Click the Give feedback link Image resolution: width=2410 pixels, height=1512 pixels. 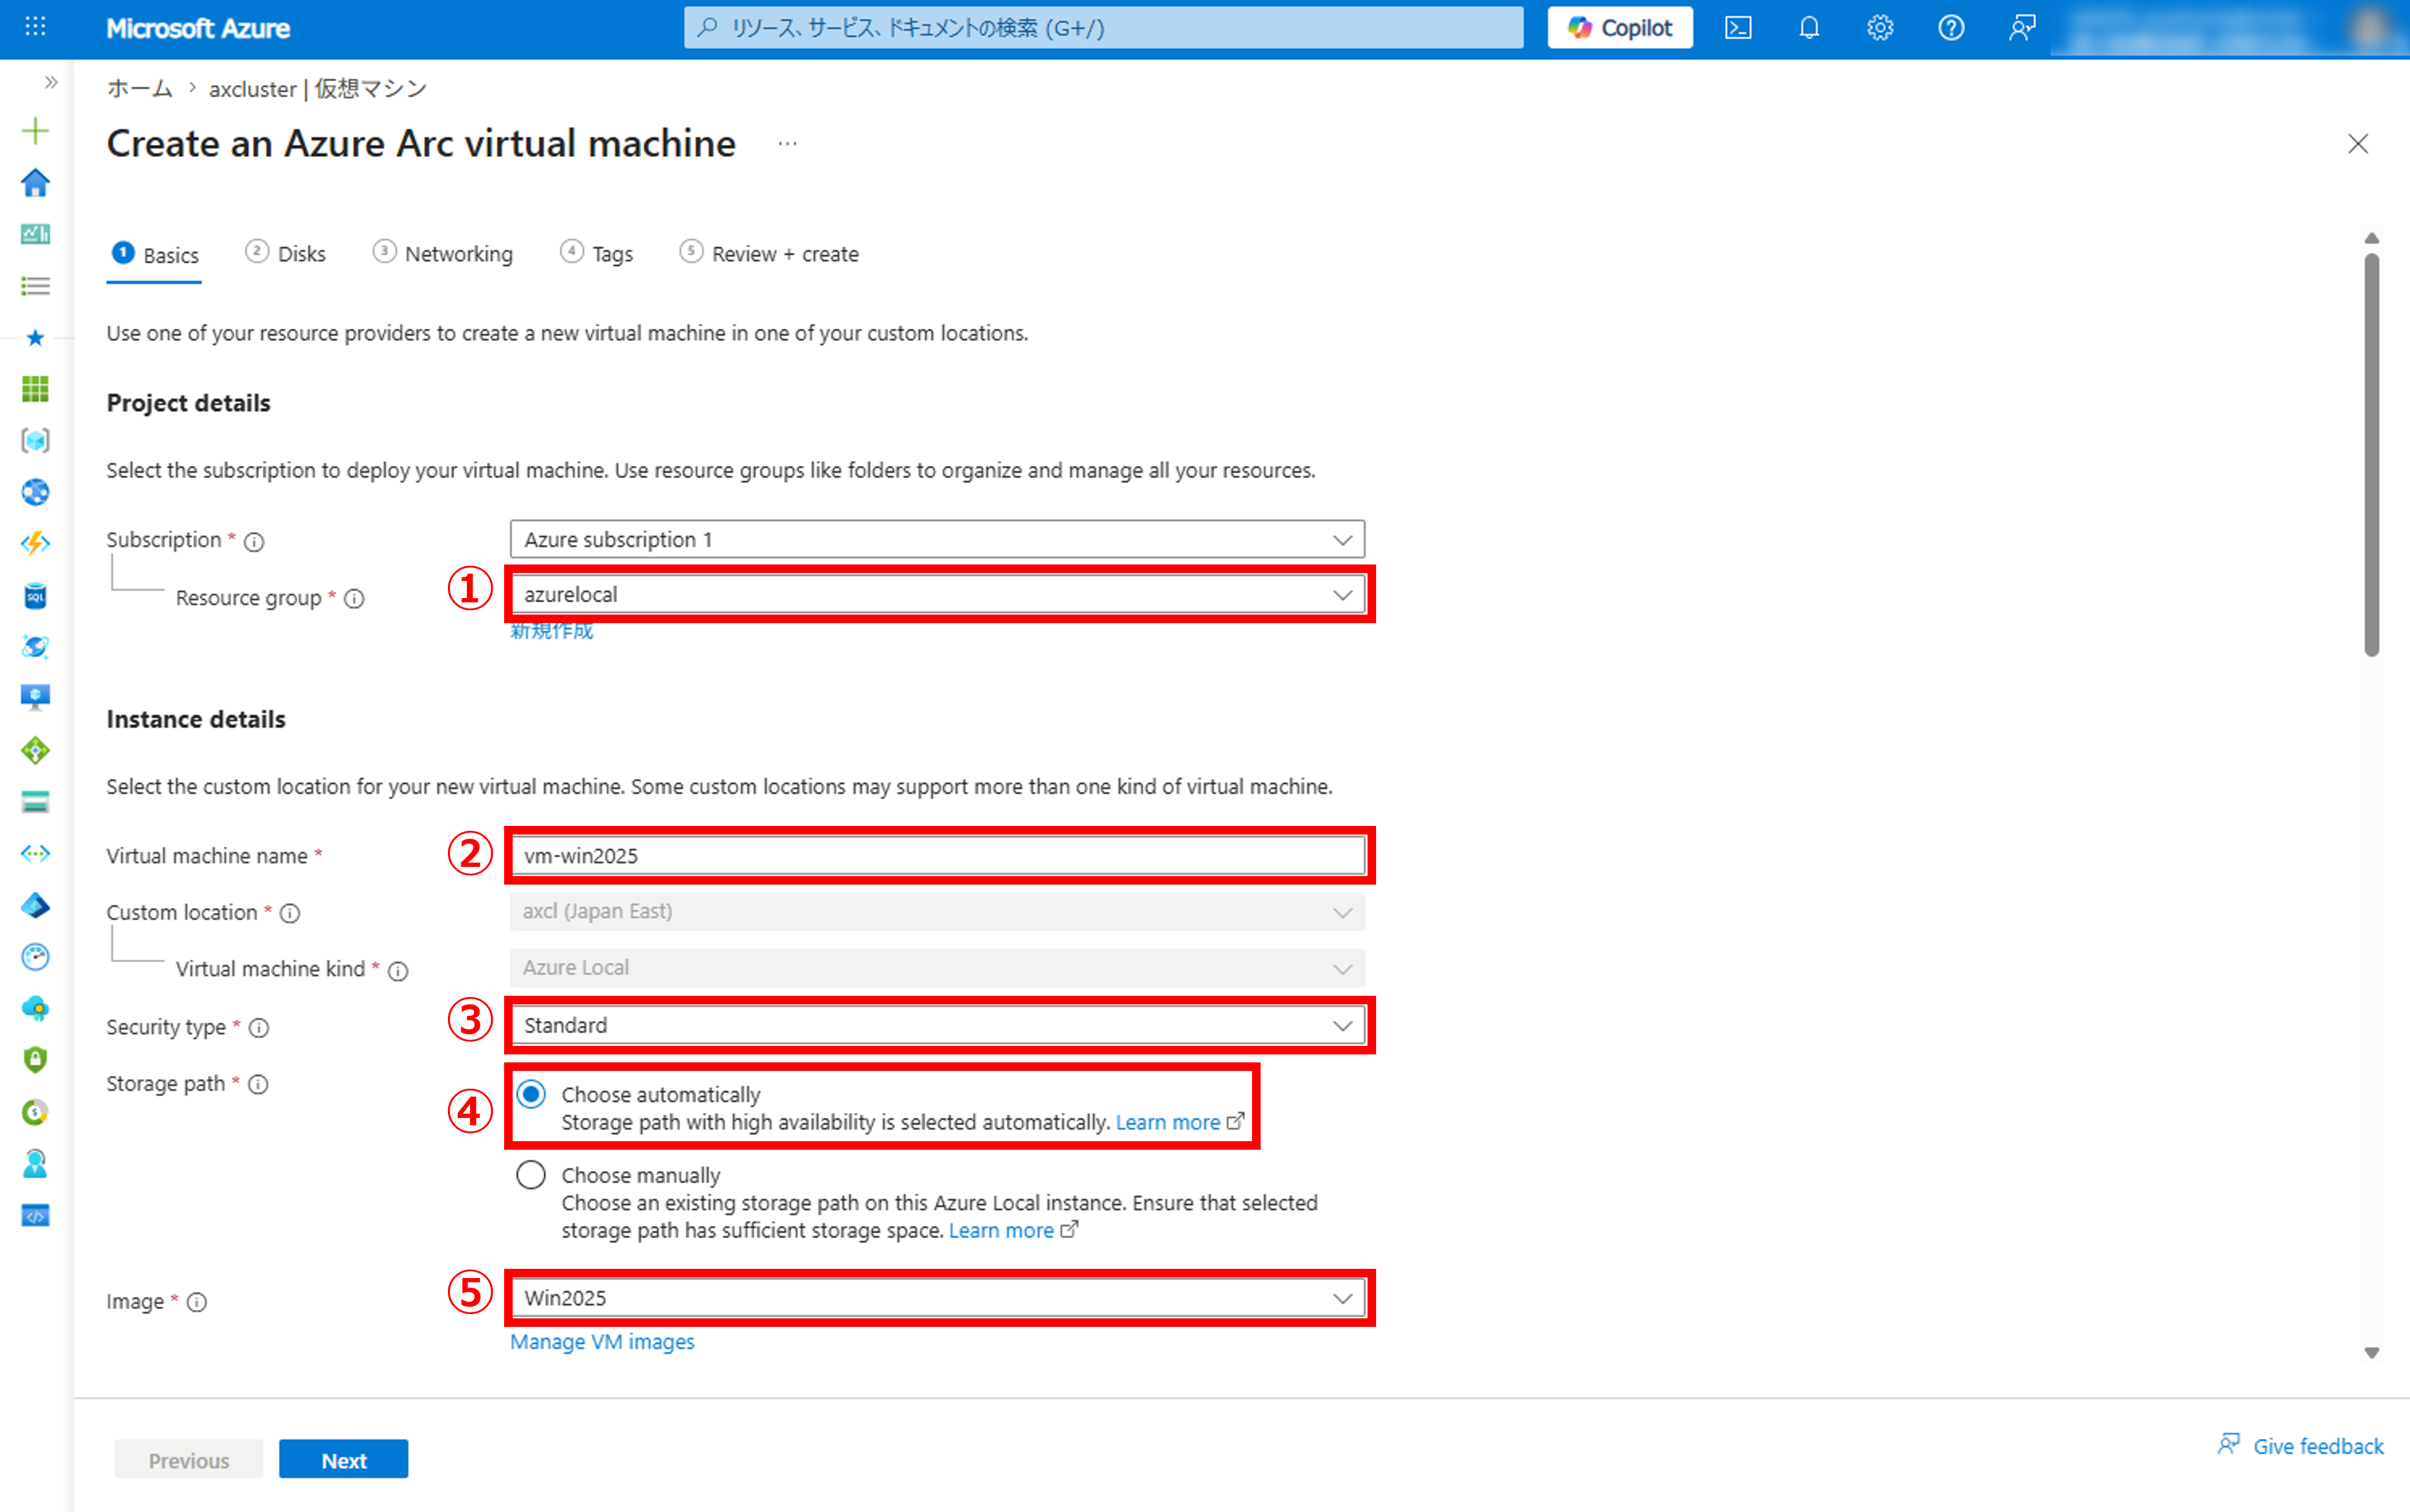(x=2301, y=1446)
